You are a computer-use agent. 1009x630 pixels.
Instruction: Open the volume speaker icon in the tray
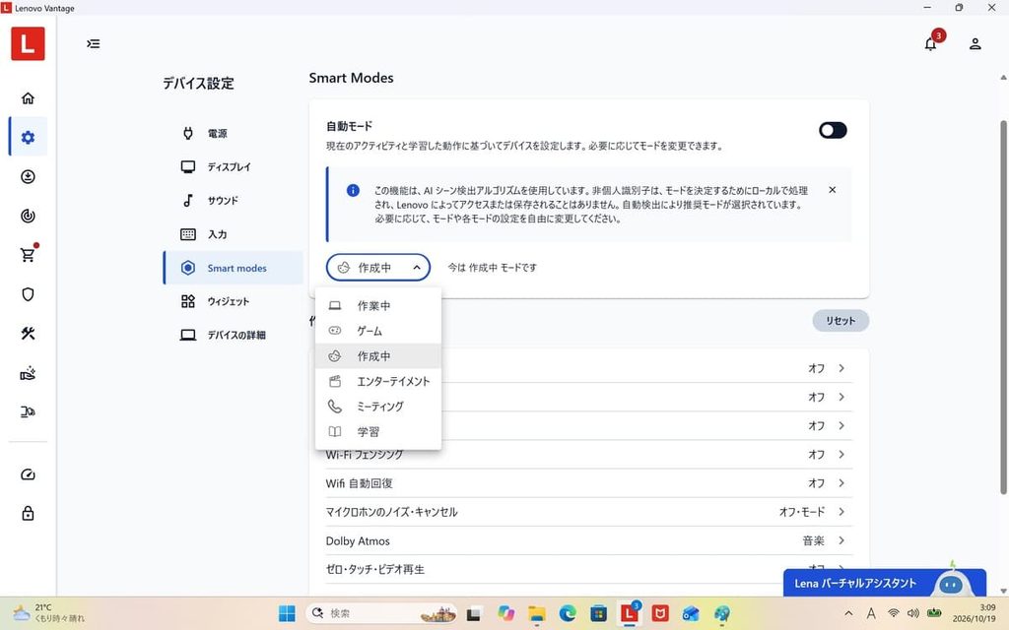pyautogui.click(x=913, y=613)
